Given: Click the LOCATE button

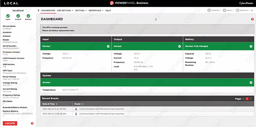Looking at the screenshot, I should point(10,124).
